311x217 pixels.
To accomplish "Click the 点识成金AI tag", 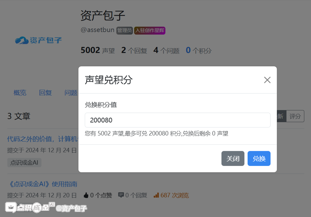I will point(24,162).
